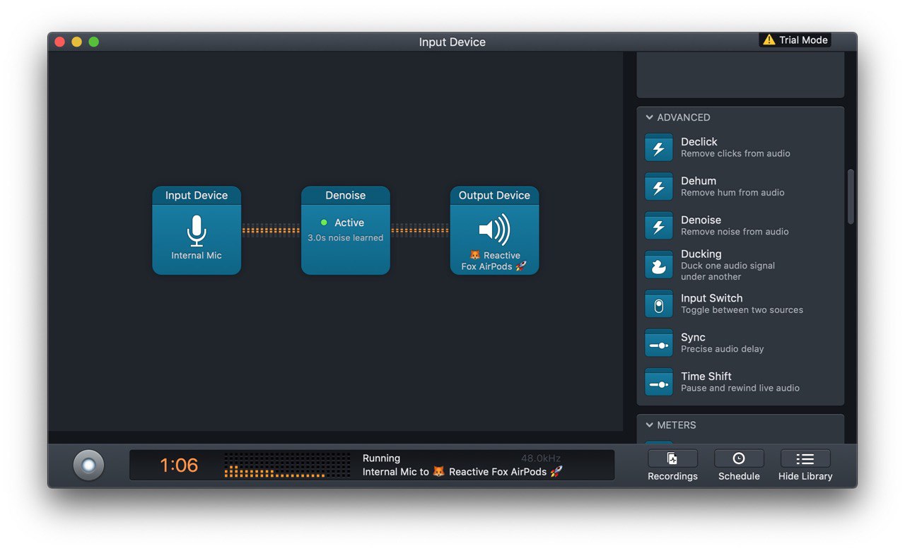Click the Declick title text

699,142
